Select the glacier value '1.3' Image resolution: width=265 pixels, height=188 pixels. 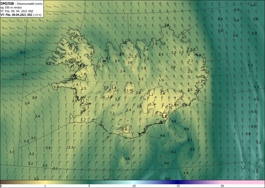pyautogui.click(x=152, y=104)
